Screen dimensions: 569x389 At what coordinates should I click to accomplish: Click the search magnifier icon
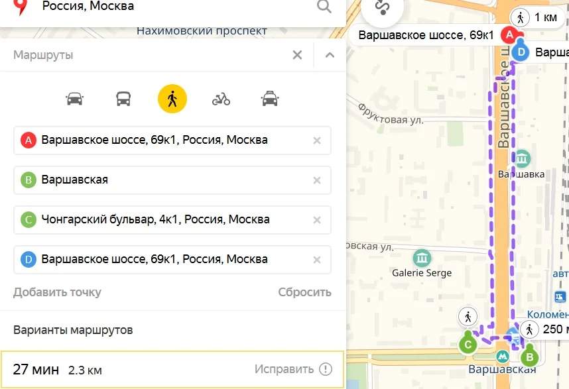324,6
